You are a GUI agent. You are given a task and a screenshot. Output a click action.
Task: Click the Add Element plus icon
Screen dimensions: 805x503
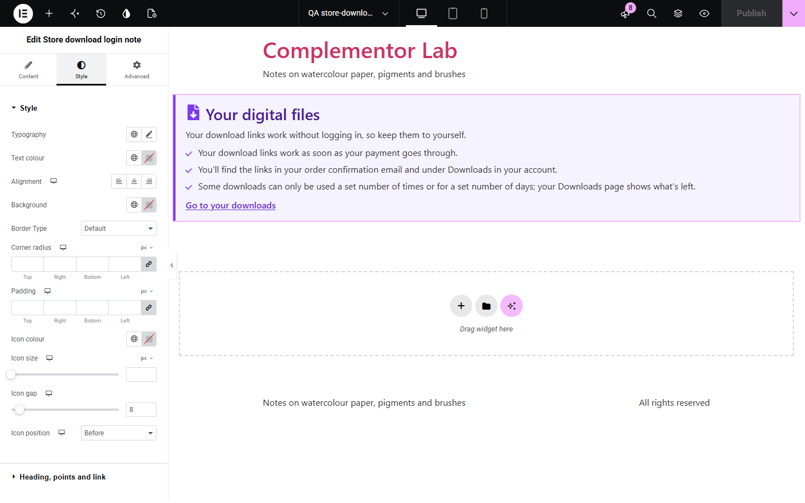[49, 13]
